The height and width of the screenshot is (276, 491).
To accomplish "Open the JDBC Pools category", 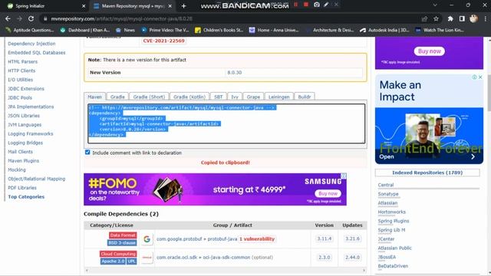I will tap(20, 97).
